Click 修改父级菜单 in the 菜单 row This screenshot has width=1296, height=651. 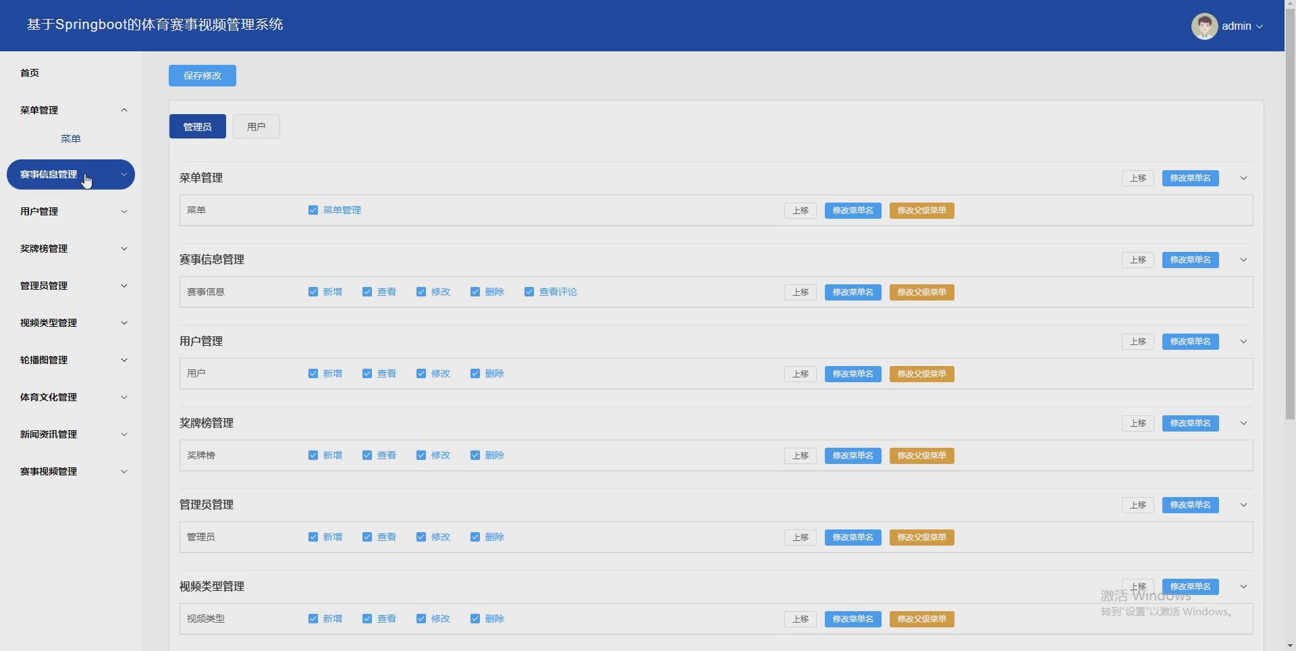pos(922,211)
